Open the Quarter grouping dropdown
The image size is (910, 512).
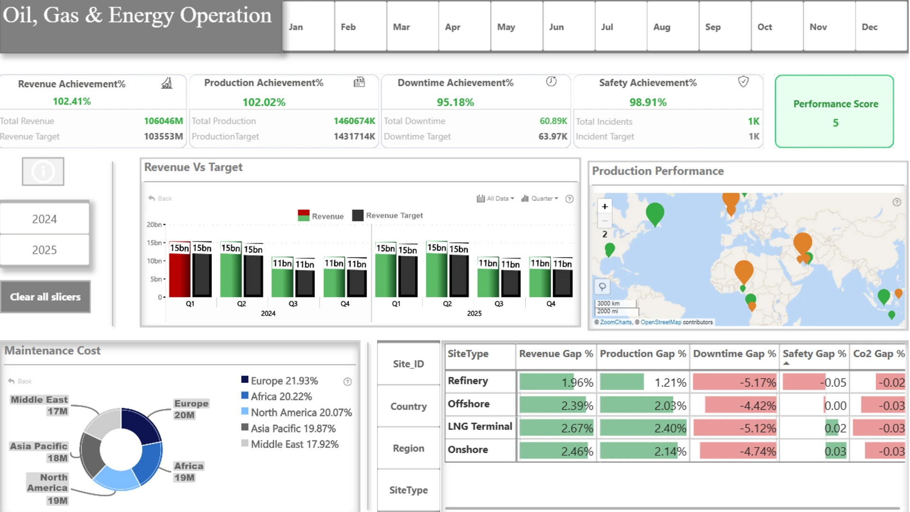[540, 199]
